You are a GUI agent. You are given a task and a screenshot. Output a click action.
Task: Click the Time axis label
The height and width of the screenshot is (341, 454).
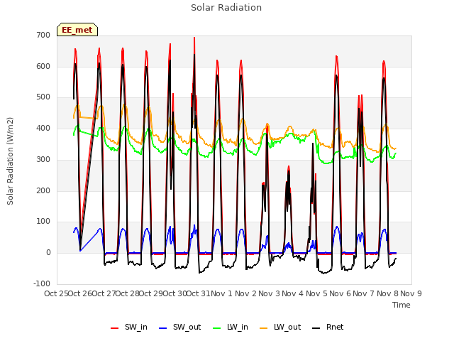402,305
